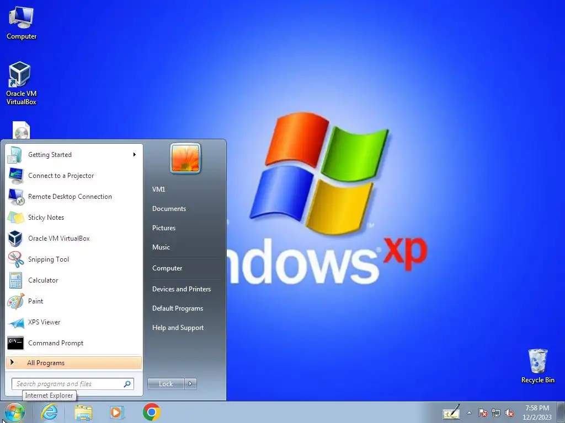The image size is (565, 423).
Task: Click the Connect to a Projector label
Action: (61, 176)
